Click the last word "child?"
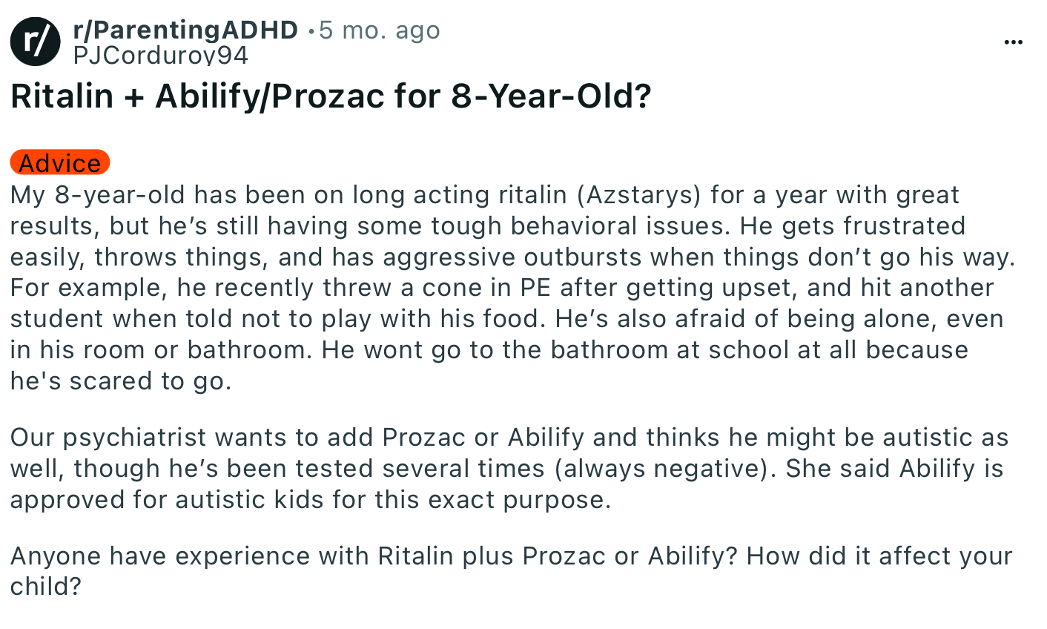Viewport: 1047px width, 629px height. [x=46, y=587]
